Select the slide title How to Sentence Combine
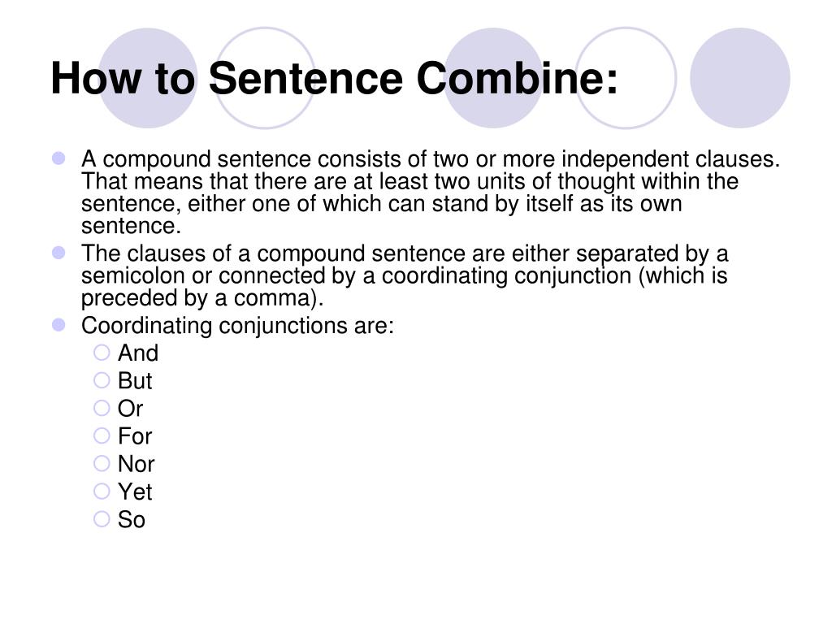The width and height of the screenshot is (832, 624). [x=334, y=78]
